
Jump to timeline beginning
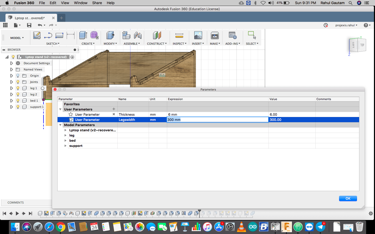click(4, 213)
